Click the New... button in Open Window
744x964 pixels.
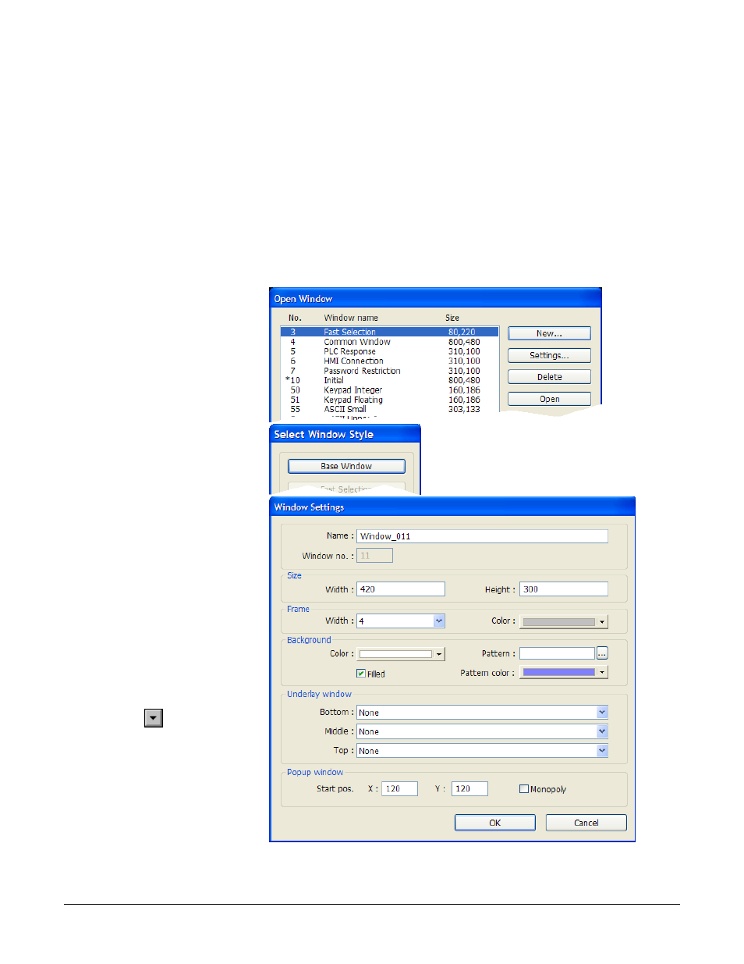(x=549, y=333)
